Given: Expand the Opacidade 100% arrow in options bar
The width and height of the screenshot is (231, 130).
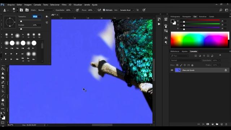Looking at the screenshot, I should tap(73, 10).
